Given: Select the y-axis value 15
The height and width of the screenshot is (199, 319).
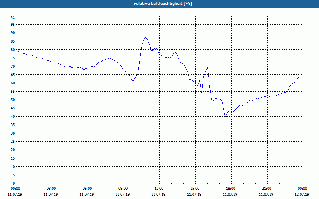Looking at the screenshot, I should (13, 158).
